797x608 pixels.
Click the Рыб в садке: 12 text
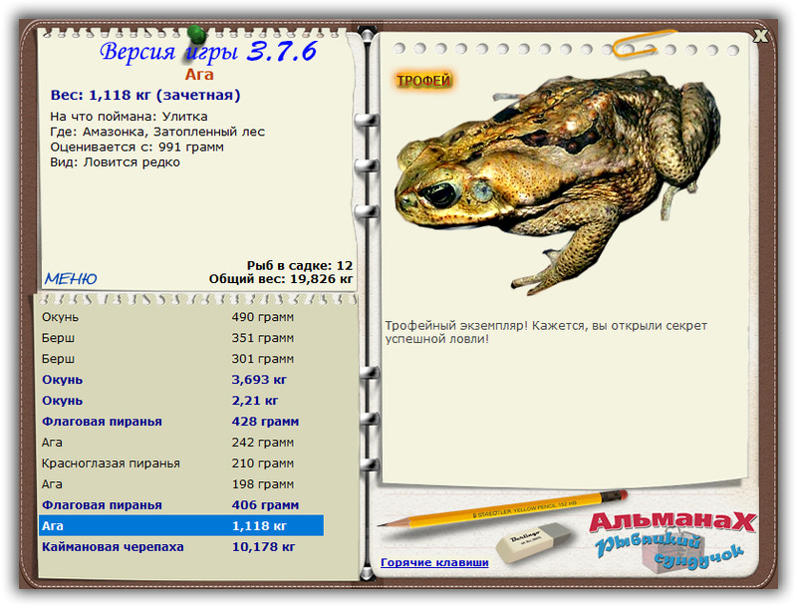coord(300,265)
